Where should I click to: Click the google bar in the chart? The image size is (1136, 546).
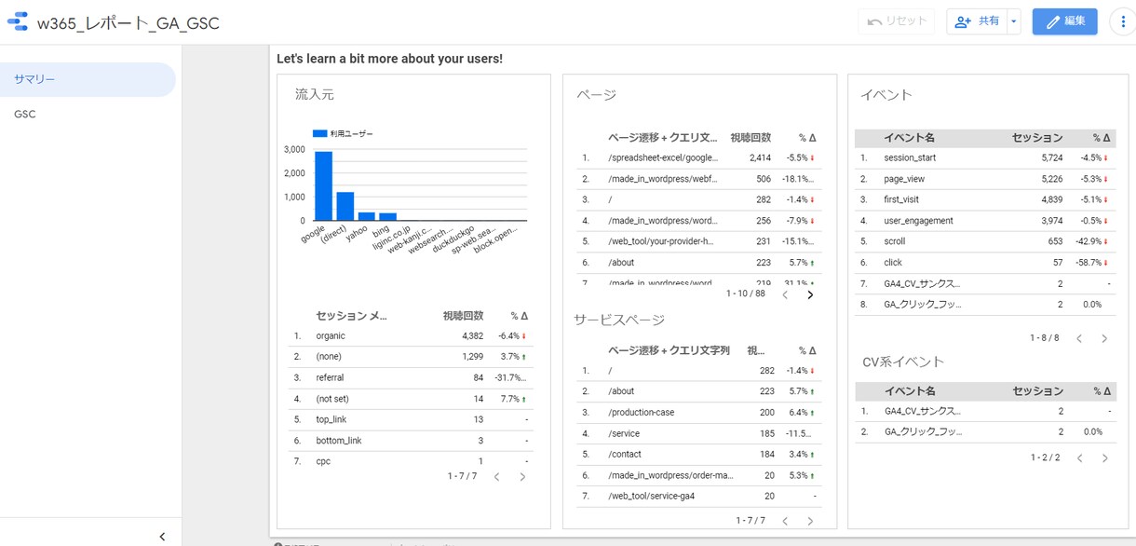[323, 186]
